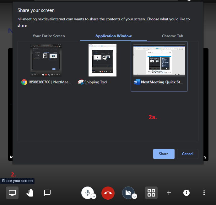This screenshot has width=216, height=205.
Task: Click the Word icon beside NextMeeting Quick St...
Action: coord(137,82)
